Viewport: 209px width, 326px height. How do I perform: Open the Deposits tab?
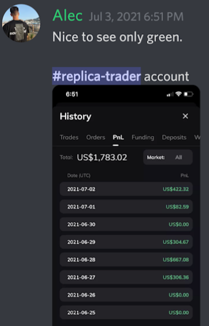pos(174,137)
